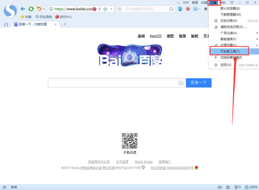259x190 pixels.
Task: Open the 游戏中心 bookmark
Action: (x=63, y=17)
